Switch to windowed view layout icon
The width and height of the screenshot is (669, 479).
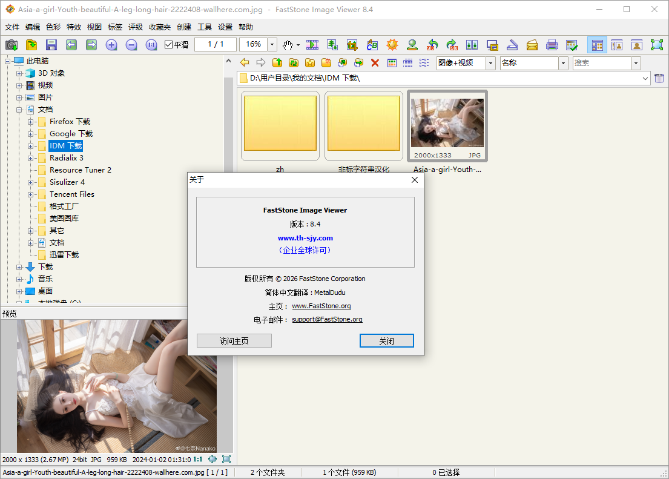click(617, 45)
